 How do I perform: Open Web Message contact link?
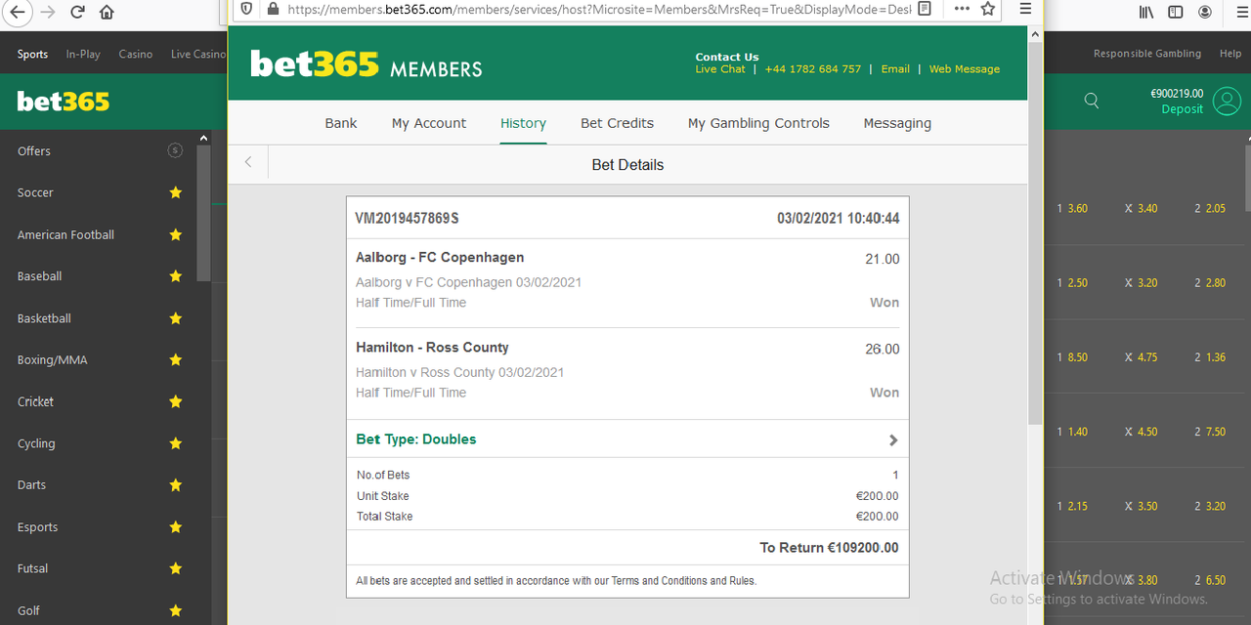(x=965, y=69)
